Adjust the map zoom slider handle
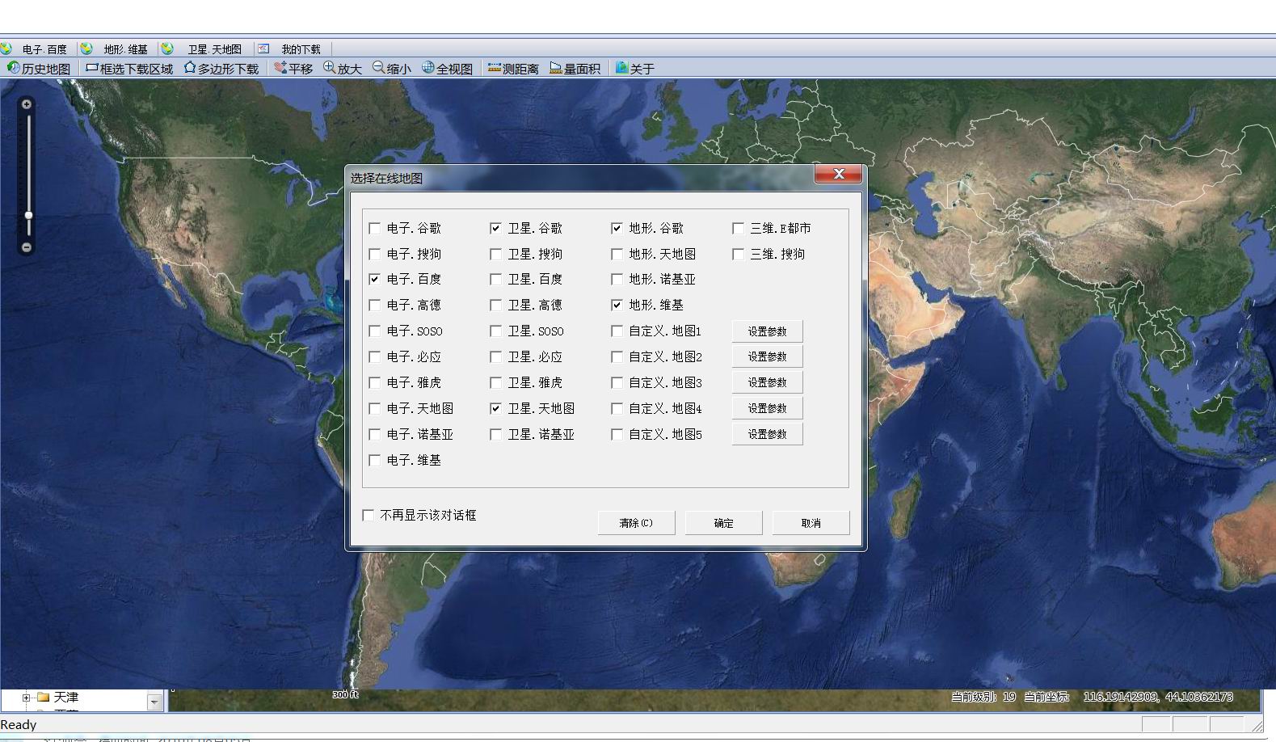Viewport: 1276px width, 742px height. (28, 215)
